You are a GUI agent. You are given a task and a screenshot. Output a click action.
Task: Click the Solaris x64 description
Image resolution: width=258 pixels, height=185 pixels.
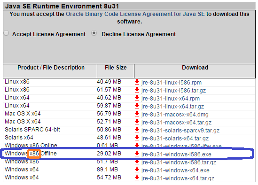pos(19,138)
